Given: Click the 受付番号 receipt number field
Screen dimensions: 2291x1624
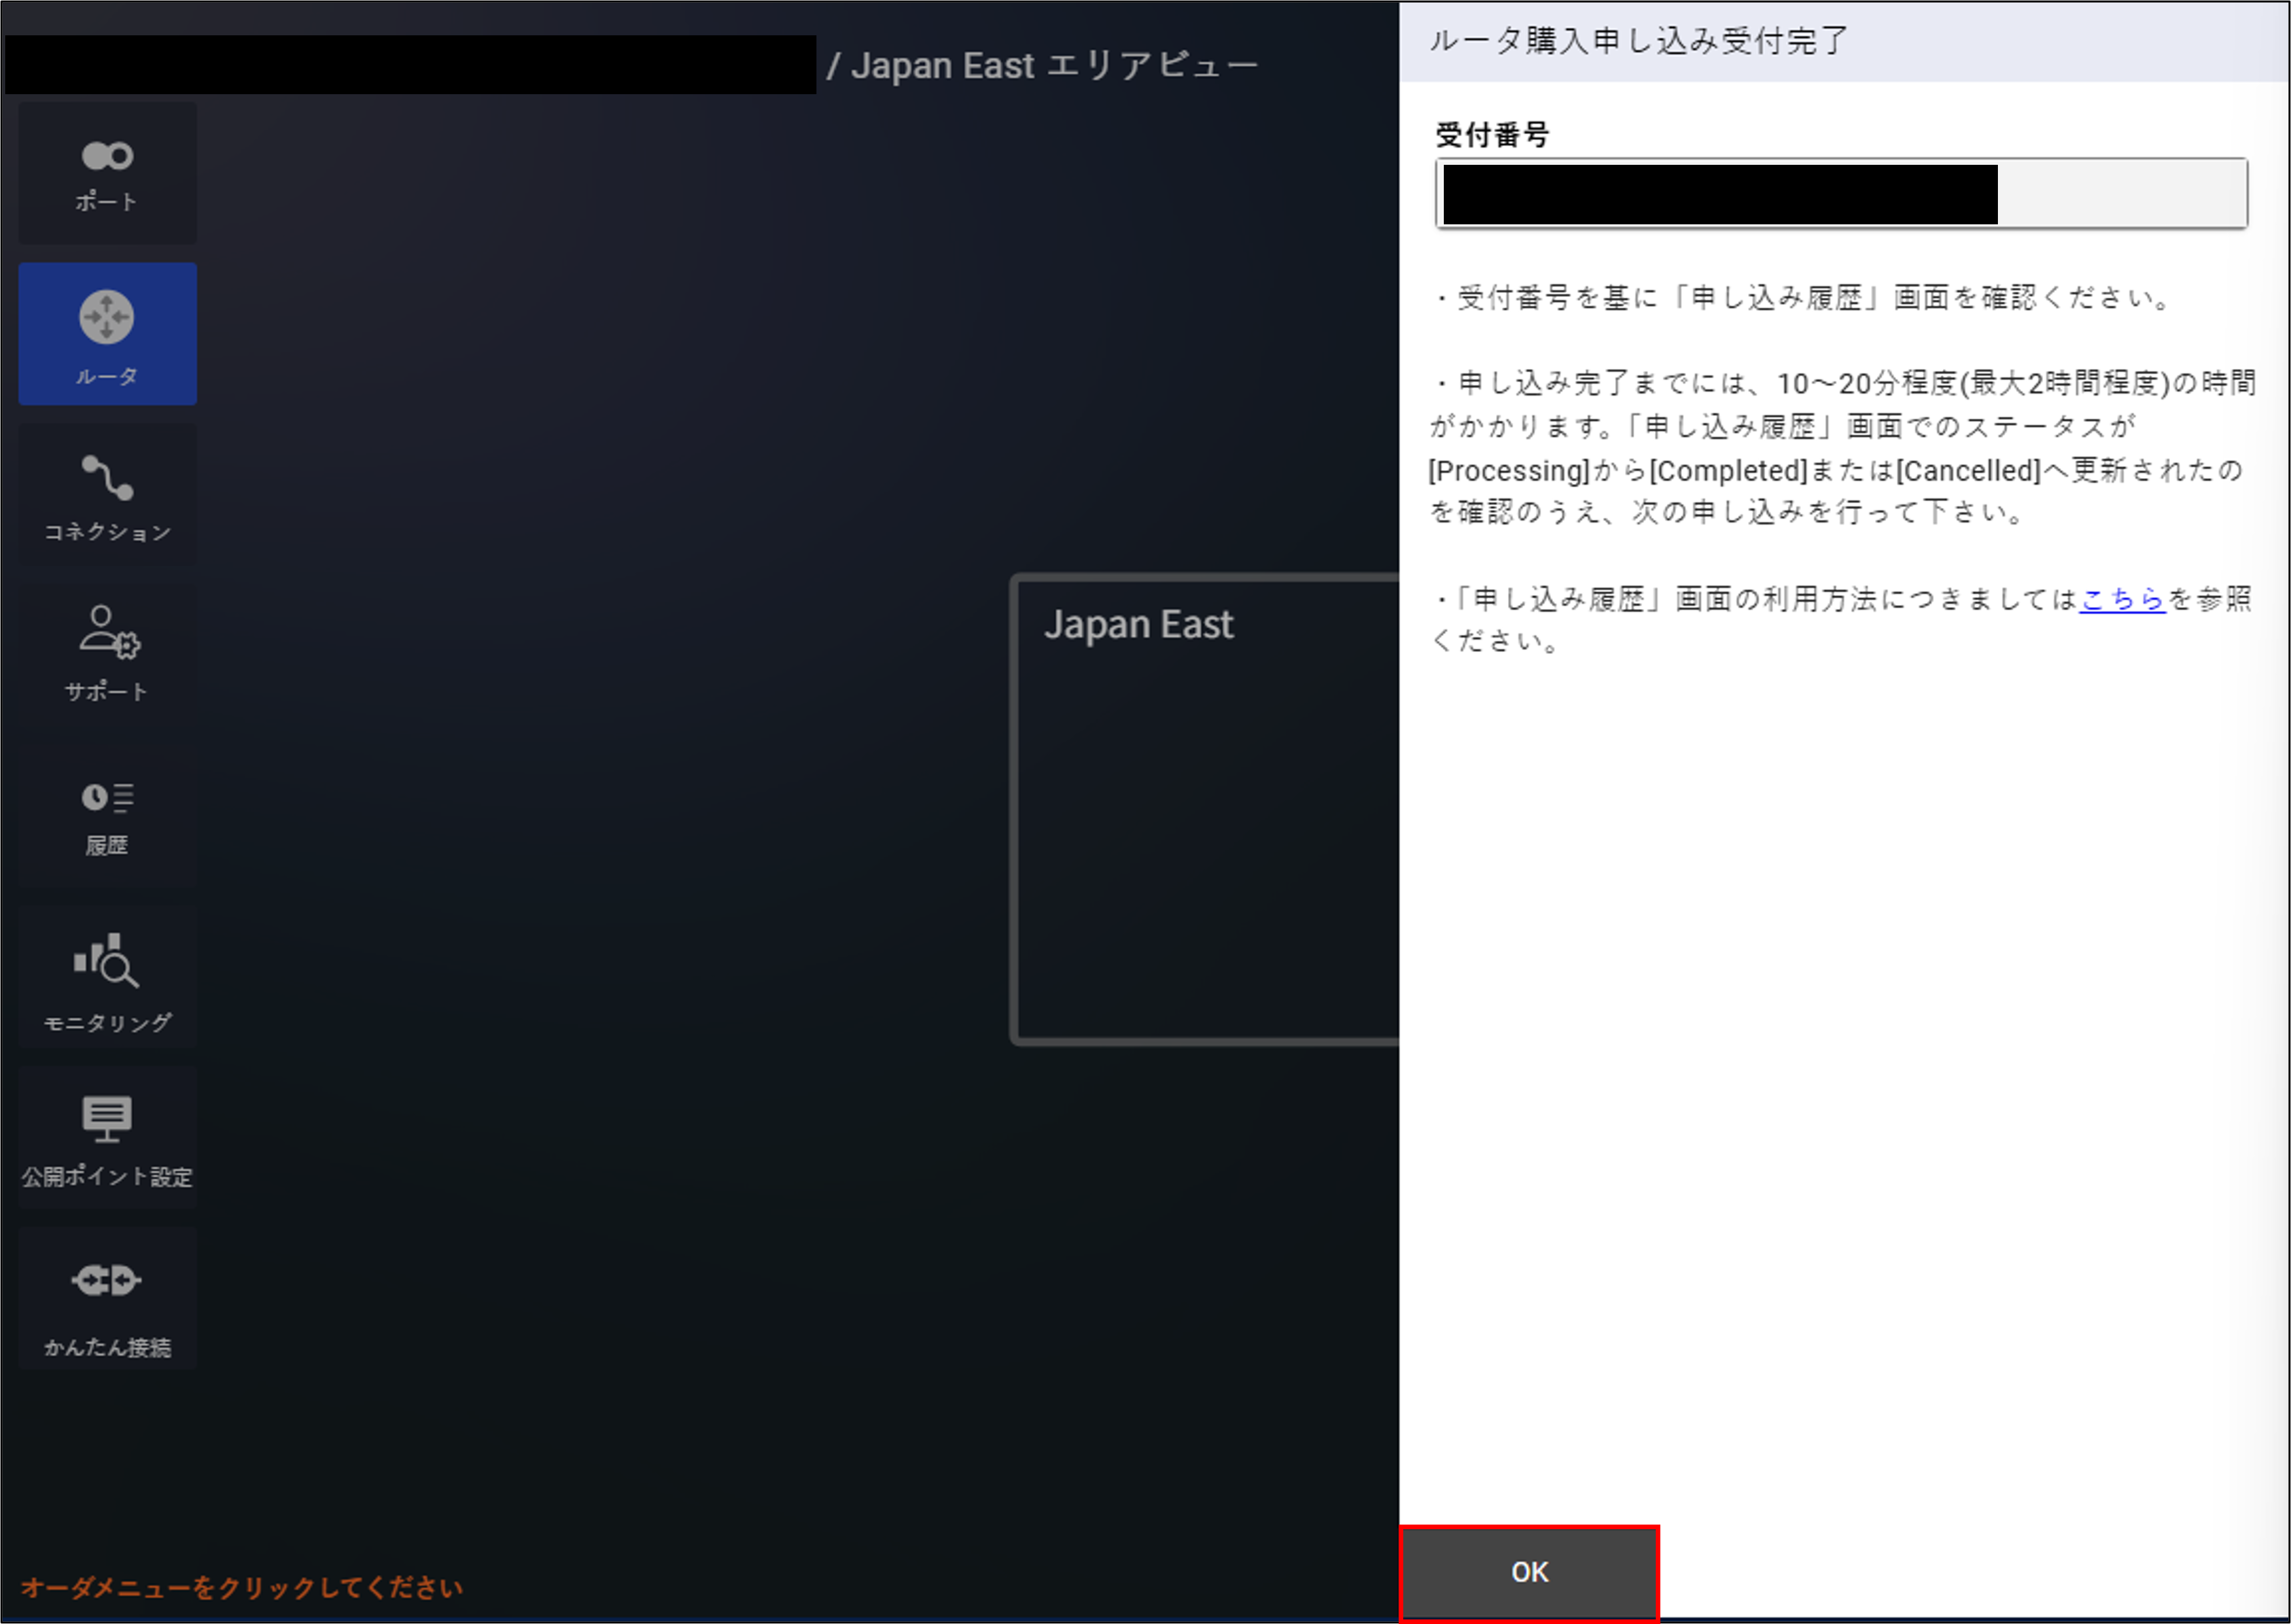Looking at the screenshot, I should pos(1841,193).
